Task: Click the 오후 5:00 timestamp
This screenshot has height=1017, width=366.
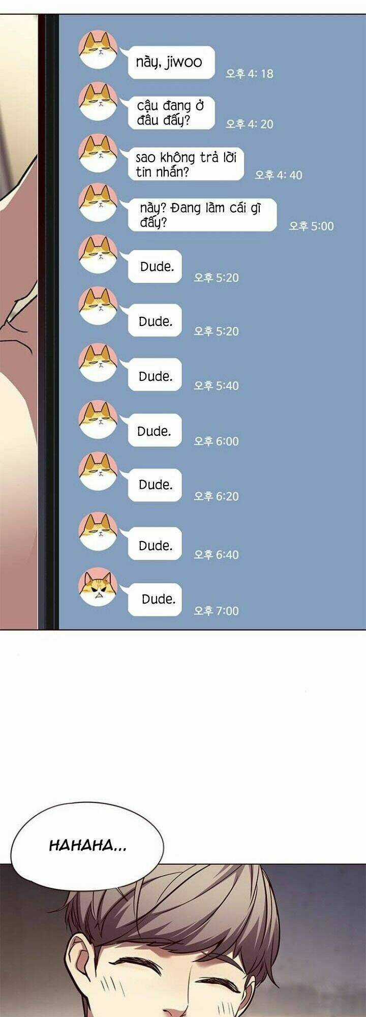Action: (311, 226)
